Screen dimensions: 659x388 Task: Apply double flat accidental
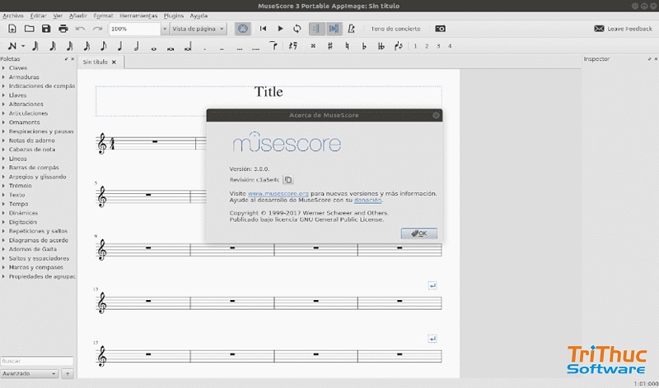[381, 46]
